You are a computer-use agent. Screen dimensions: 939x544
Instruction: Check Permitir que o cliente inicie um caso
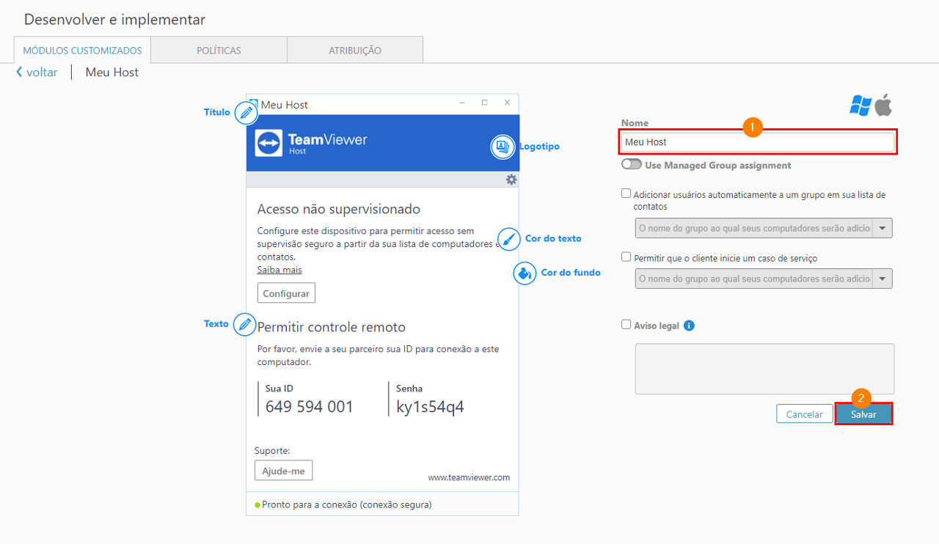point(626,257)
